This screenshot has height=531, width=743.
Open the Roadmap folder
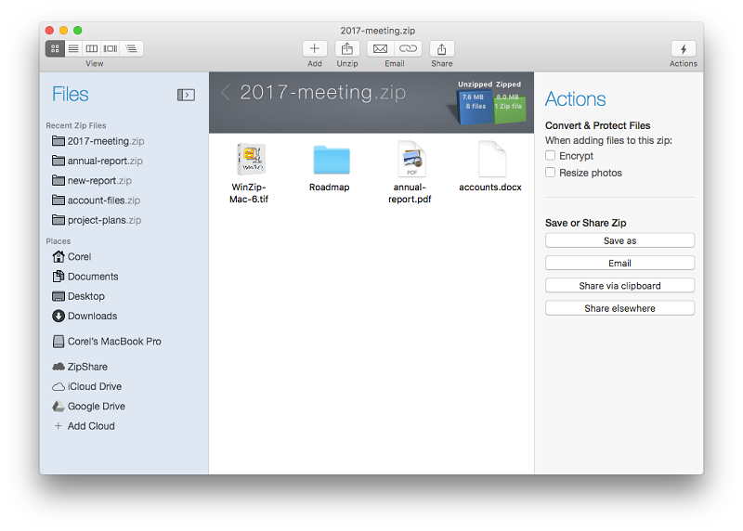click(x=332, y=160)
